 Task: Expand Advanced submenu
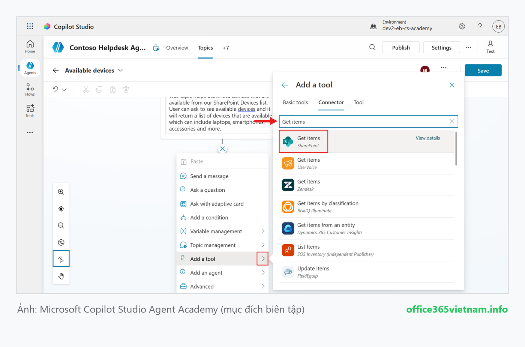263,286
